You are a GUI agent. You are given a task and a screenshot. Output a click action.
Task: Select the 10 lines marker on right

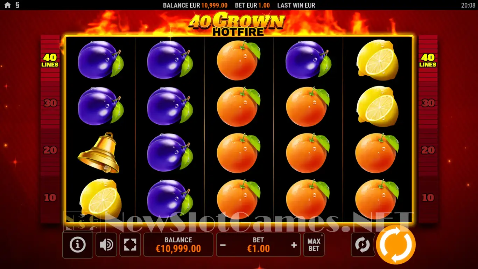(x=428, y=198)
